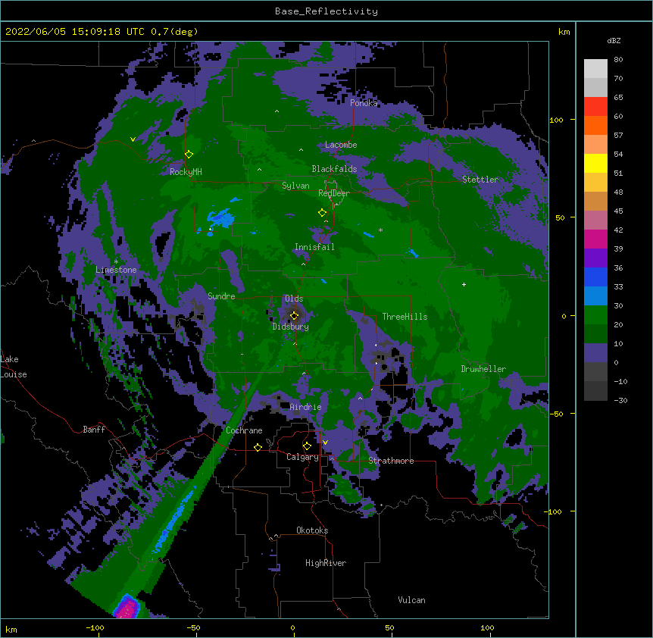653x638 pixels.
Task: Click the Limestone label
Action: click(x=116, y=270)
